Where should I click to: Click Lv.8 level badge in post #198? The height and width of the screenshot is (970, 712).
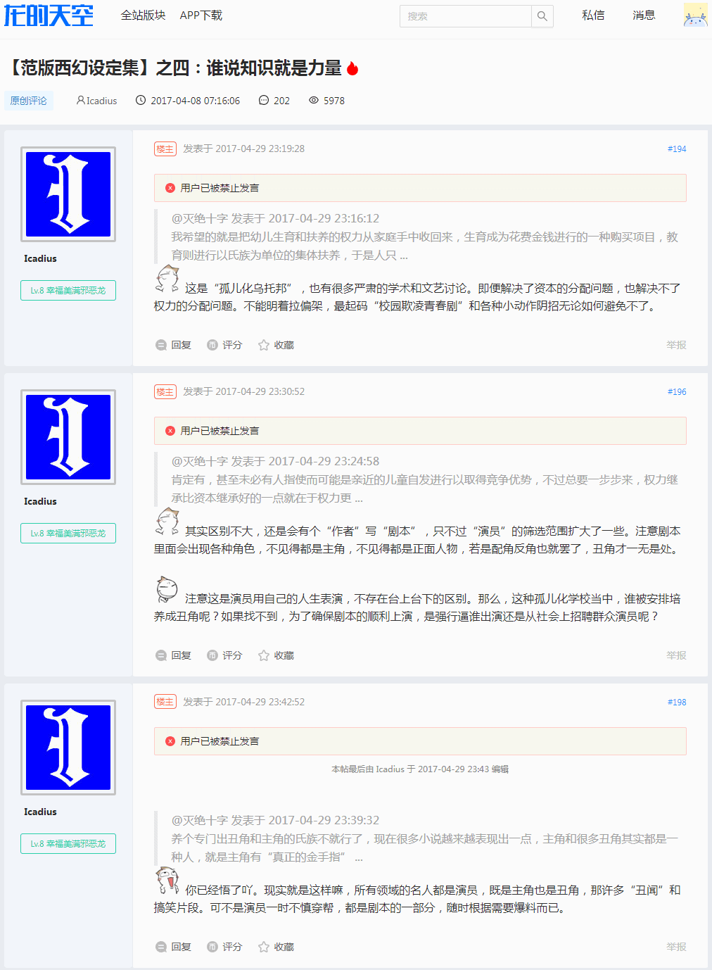pos(68,843)
